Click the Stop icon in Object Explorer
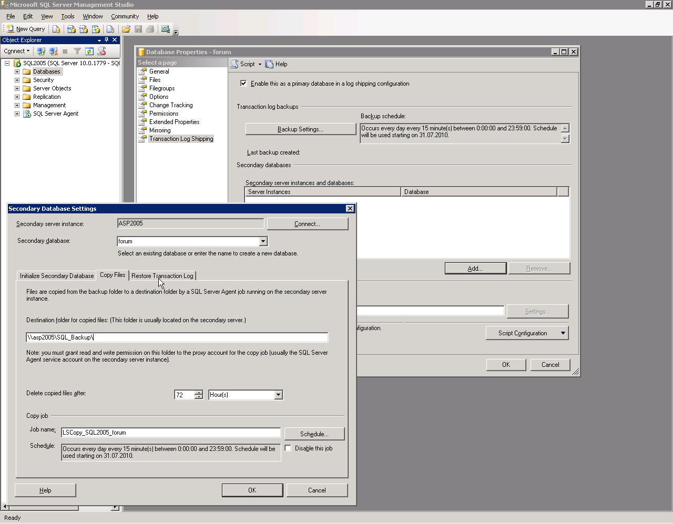 coord(65,51)
